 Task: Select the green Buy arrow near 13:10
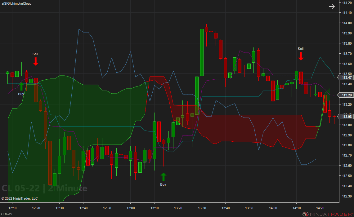164,177
